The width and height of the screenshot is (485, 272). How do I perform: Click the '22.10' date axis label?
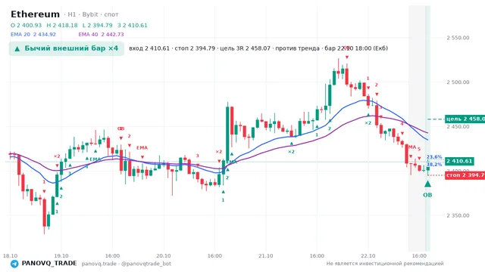(x=368, y=256)
